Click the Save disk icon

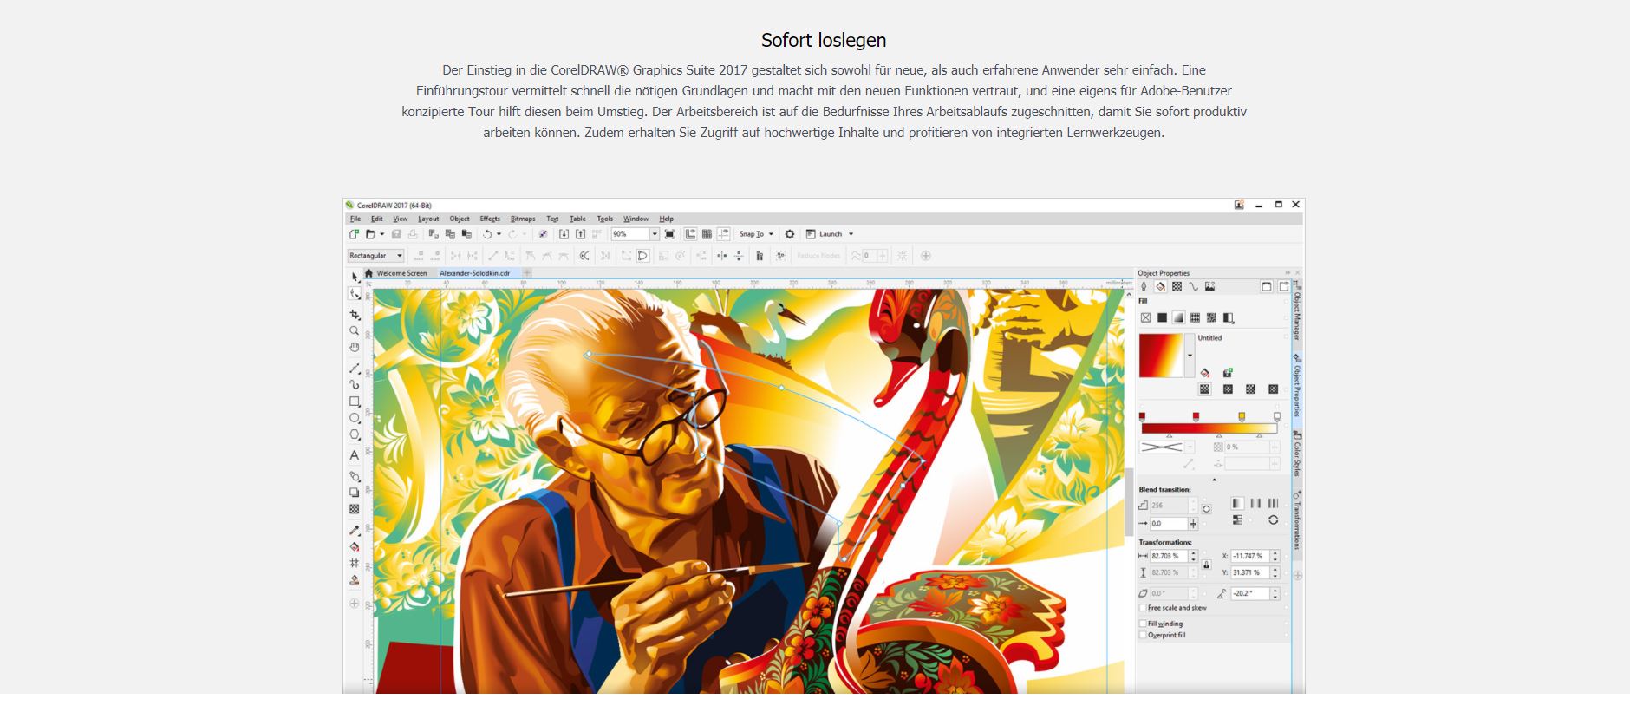tap(396, 234)
